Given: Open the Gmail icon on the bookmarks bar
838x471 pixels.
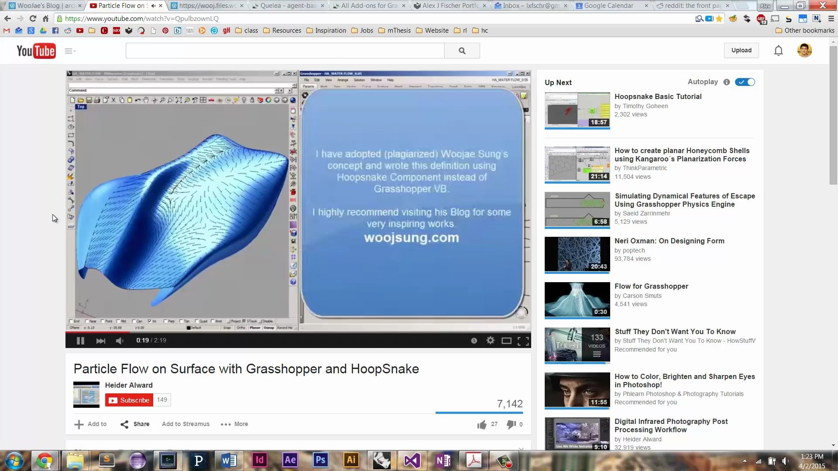Looking at the screenshot, I should point(6,31).
